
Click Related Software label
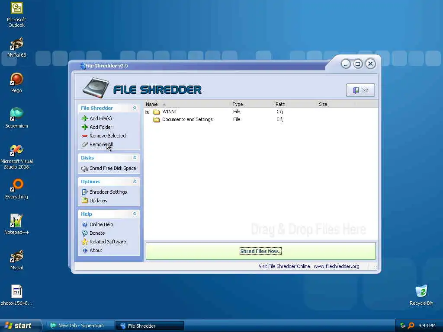point(108,242)
